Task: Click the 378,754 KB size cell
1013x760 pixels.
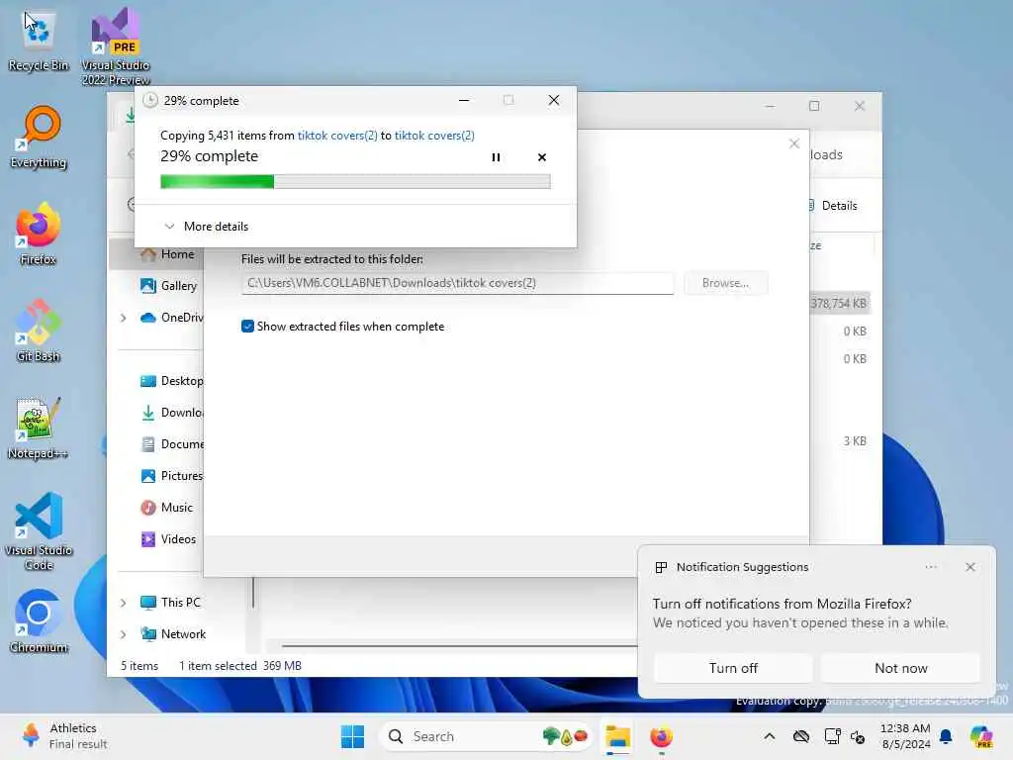Action: coord(839,303)
